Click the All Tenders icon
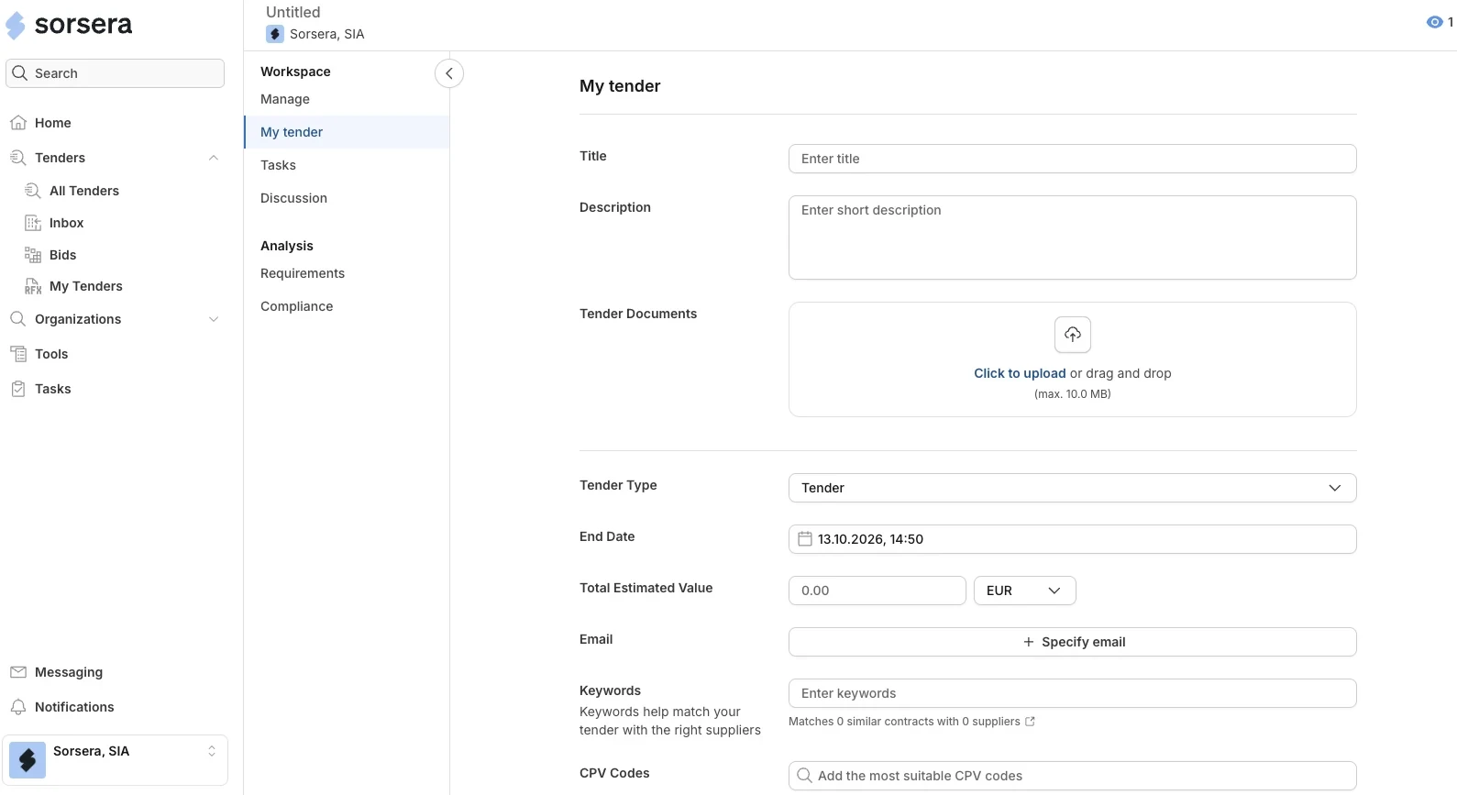This screenshot has width=1457, height=795. (x=33, y=191)
